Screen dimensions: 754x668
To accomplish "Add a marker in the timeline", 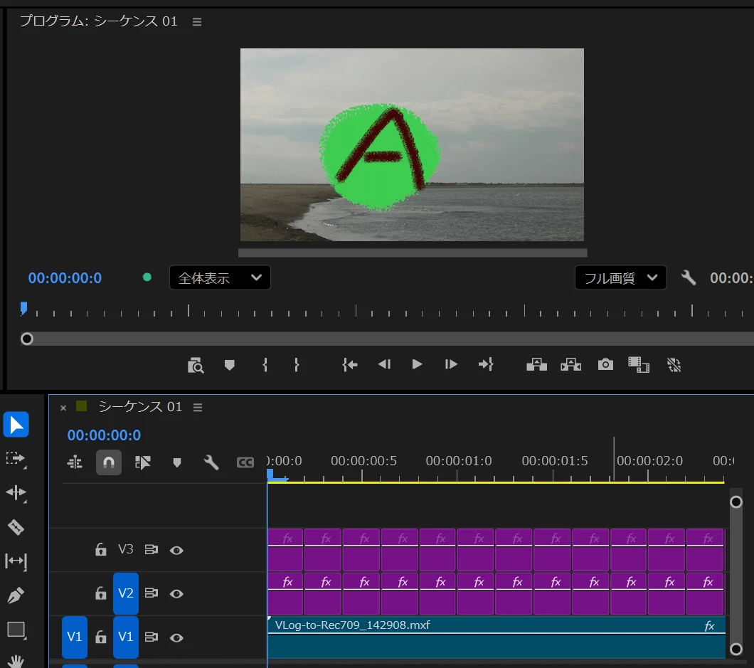I will click(x=177, y=462).
